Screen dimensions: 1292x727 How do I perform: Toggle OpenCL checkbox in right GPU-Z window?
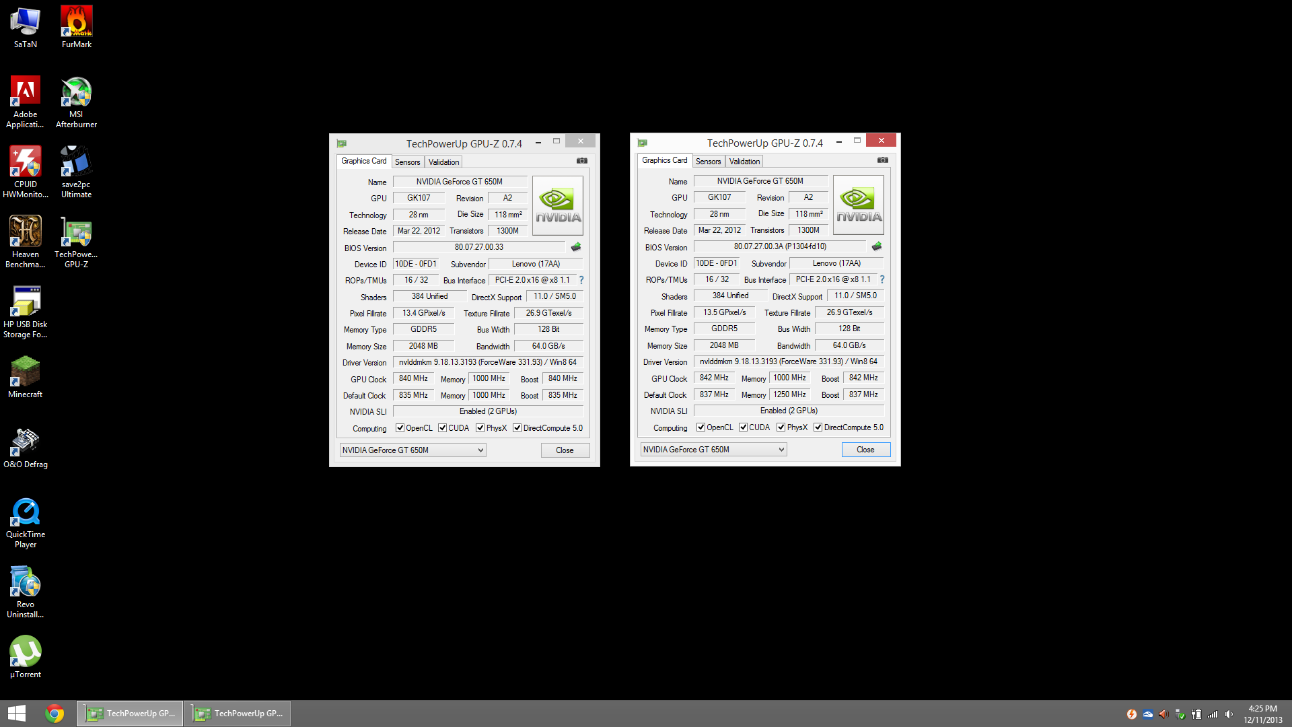point(701,427)
